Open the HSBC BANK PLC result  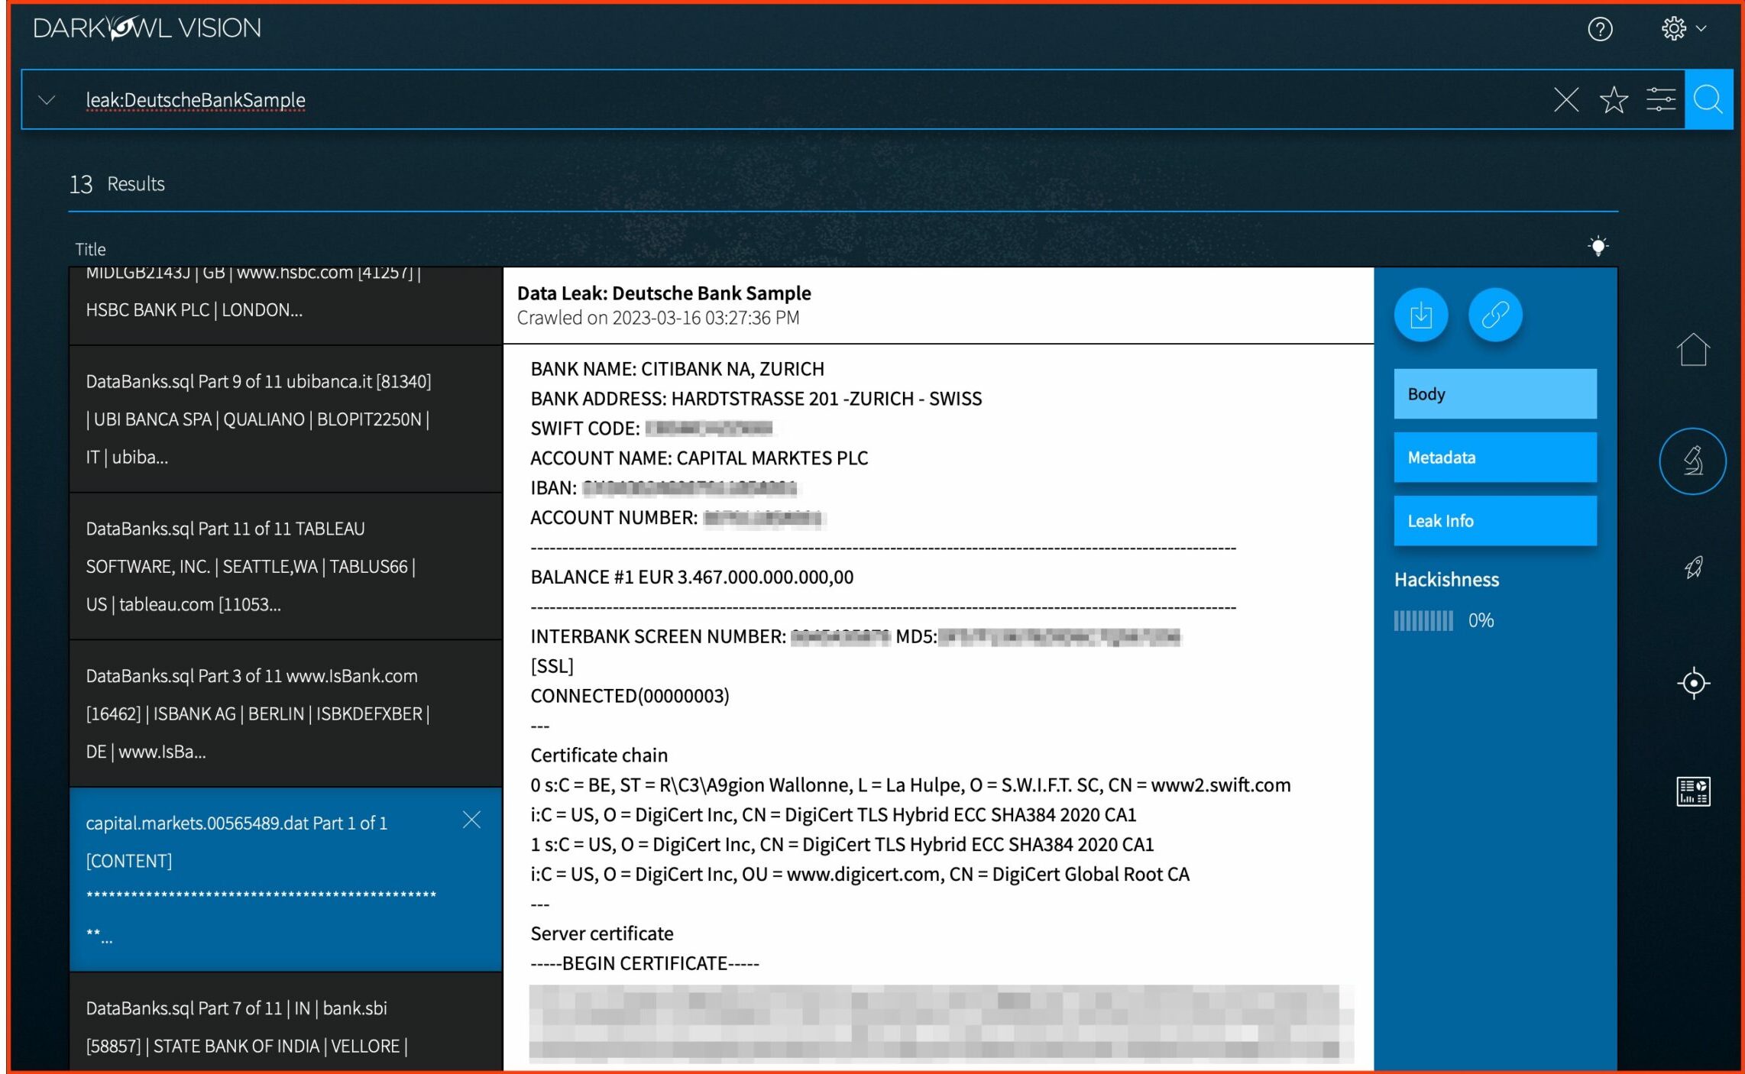tap(286, 305)
